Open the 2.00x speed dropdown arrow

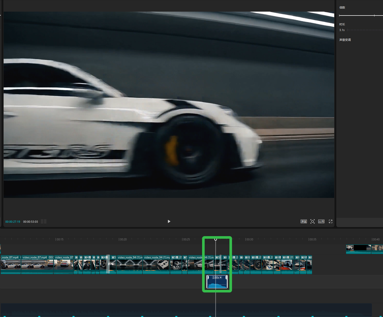click(221, 277)
